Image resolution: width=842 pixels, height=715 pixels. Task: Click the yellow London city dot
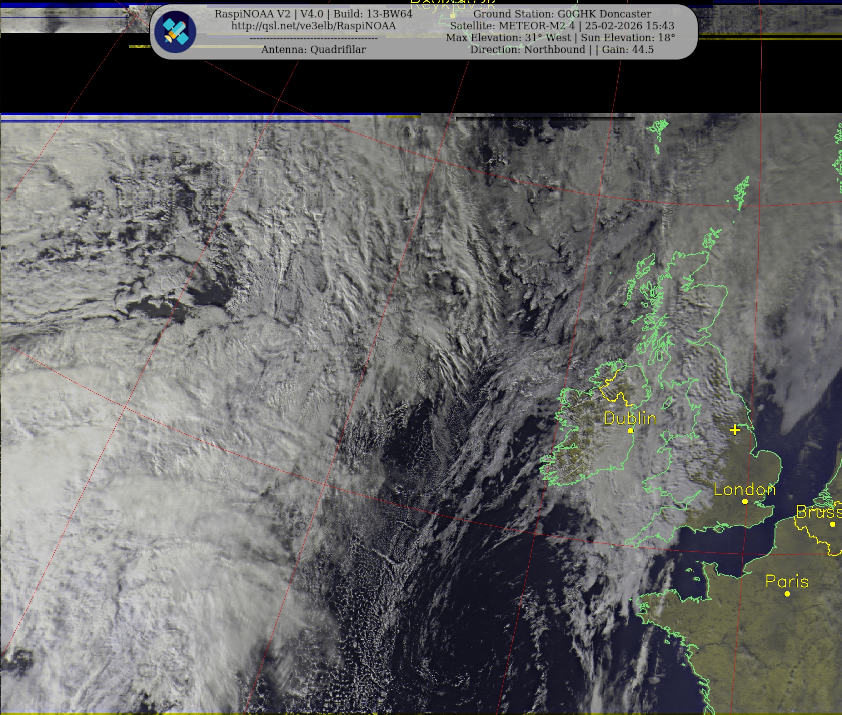(x=745, y=502)
